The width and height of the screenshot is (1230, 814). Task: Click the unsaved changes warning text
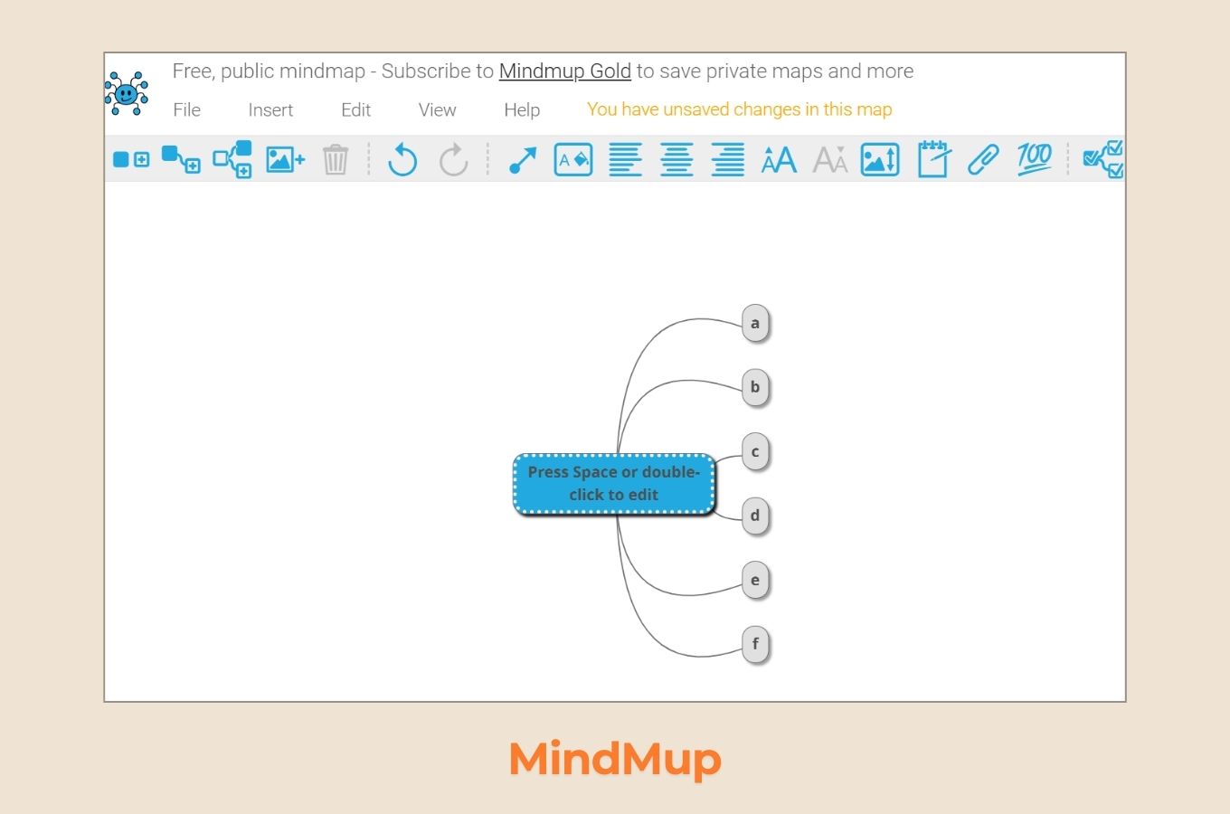[739, 109]
